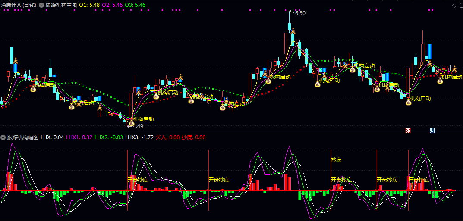The height and width of the screenshot is (221, 463).
Task: Click the blue 财 marker icon
Action: [432, 130]
